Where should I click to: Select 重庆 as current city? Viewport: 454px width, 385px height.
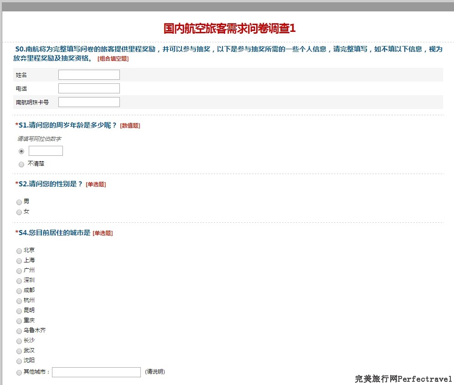pos(19,320)
